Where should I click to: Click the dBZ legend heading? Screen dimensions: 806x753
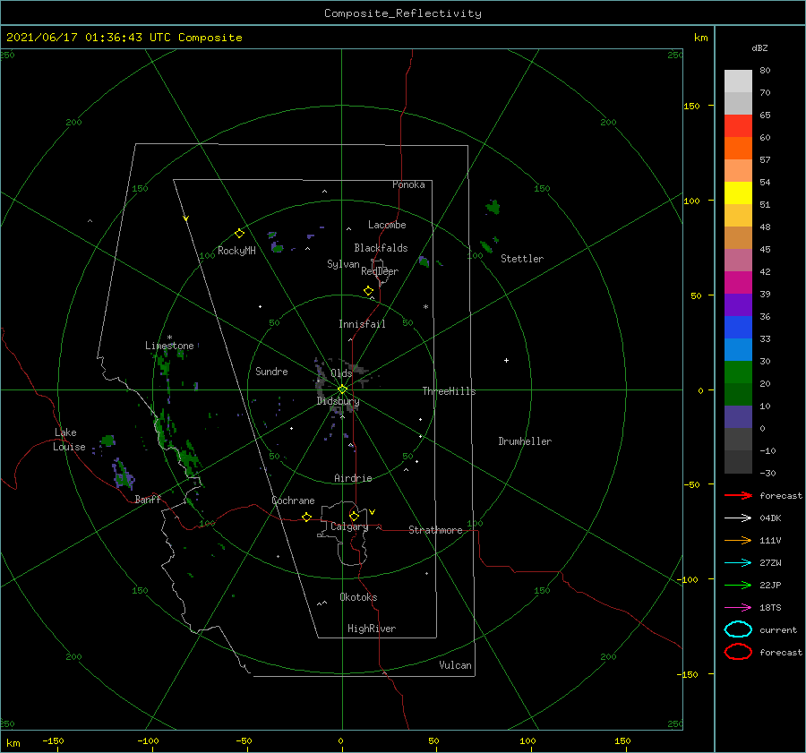click(x=759, y=48)
